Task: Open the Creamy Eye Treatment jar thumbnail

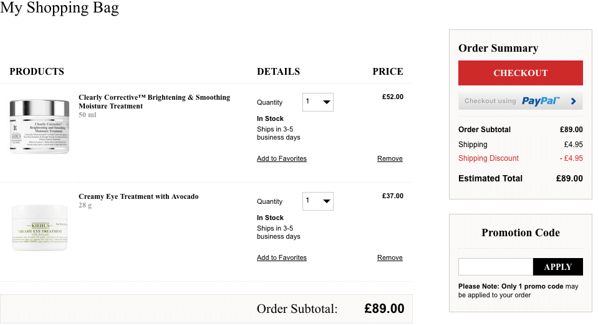Action: tap(40, 228)
